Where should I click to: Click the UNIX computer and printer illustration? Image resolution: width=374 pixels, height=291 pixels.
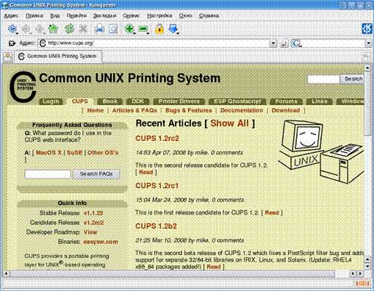tap(321, 151)
